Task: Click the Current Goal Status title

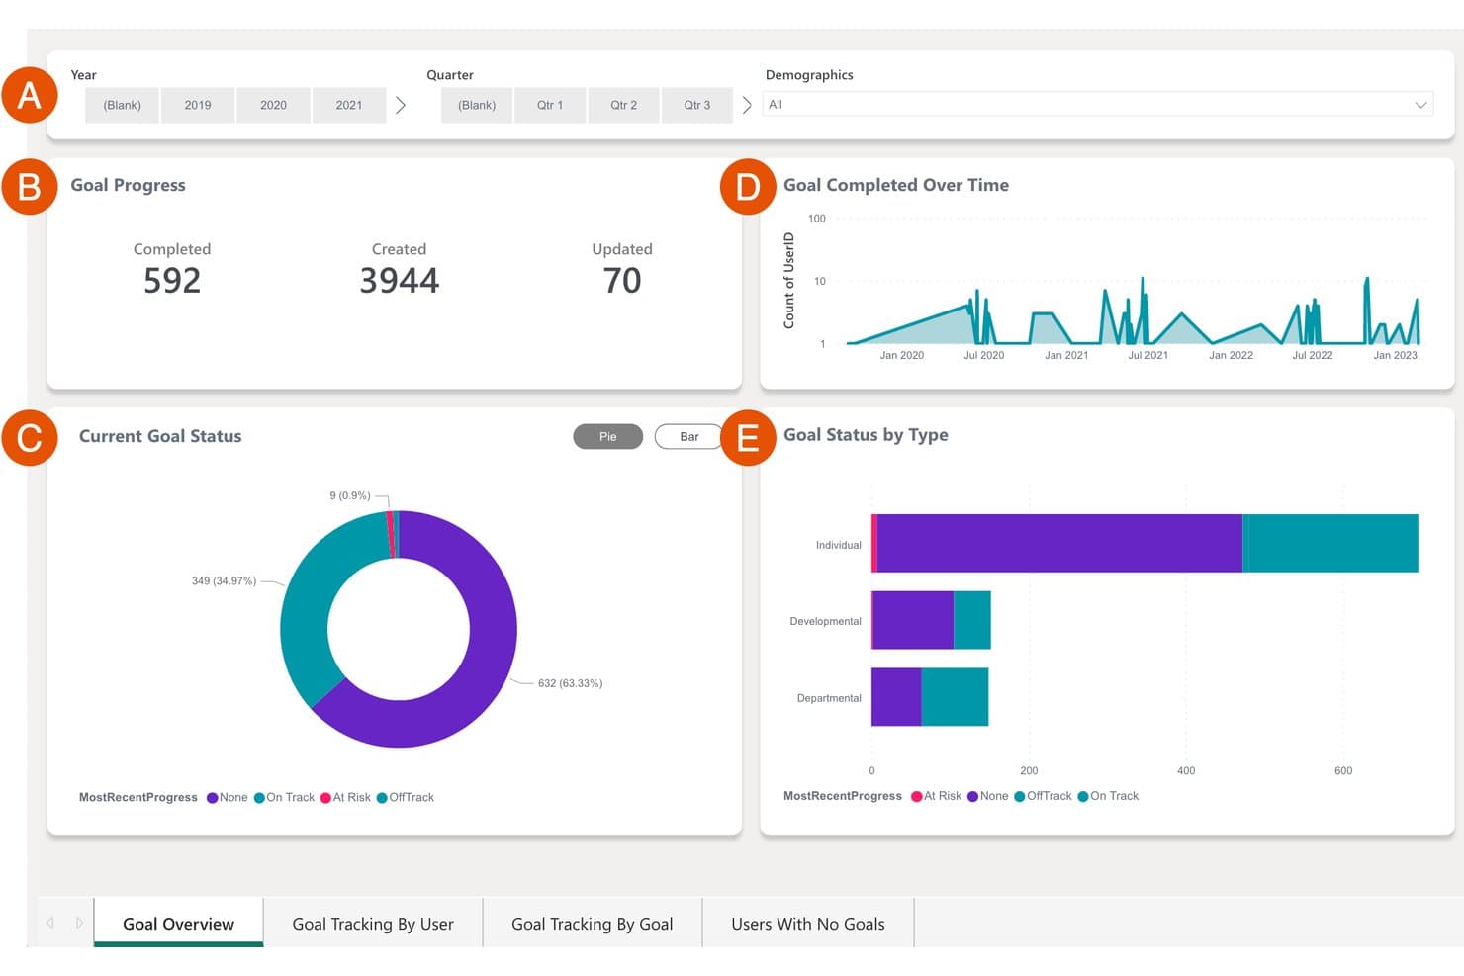Action: [160, 436]
